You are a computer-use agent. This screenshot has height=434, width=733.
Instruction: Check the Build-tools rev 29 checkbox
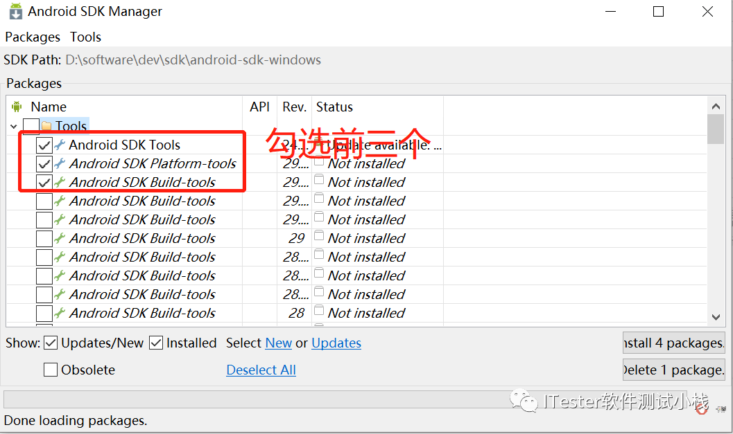click(x=44, y=239)
